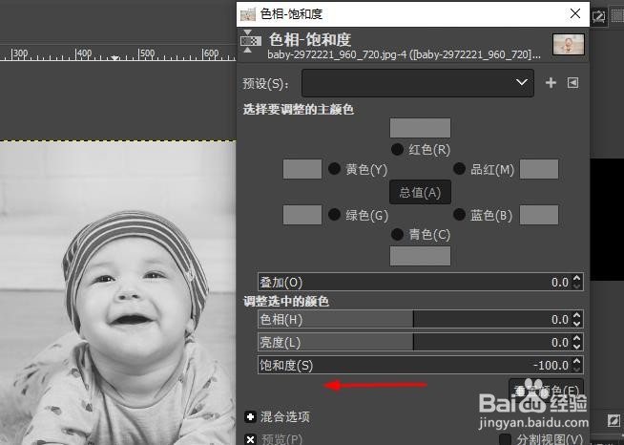Viewport: 624px width, 445px height.
Task: Increase 叠加(O) value with up arrow
Action: (577, 278)
